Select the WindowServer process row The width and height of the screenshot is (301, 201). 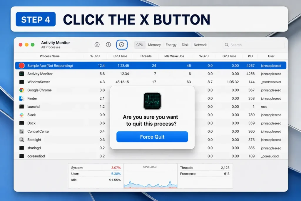click(x=151, y=82)
